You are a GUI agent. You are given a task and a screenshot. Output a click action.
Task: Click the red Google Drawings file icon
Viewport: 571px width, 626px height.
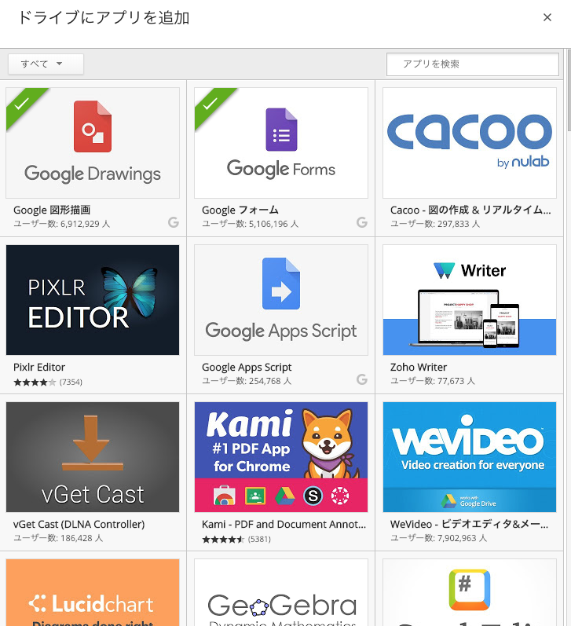(93, 126)
